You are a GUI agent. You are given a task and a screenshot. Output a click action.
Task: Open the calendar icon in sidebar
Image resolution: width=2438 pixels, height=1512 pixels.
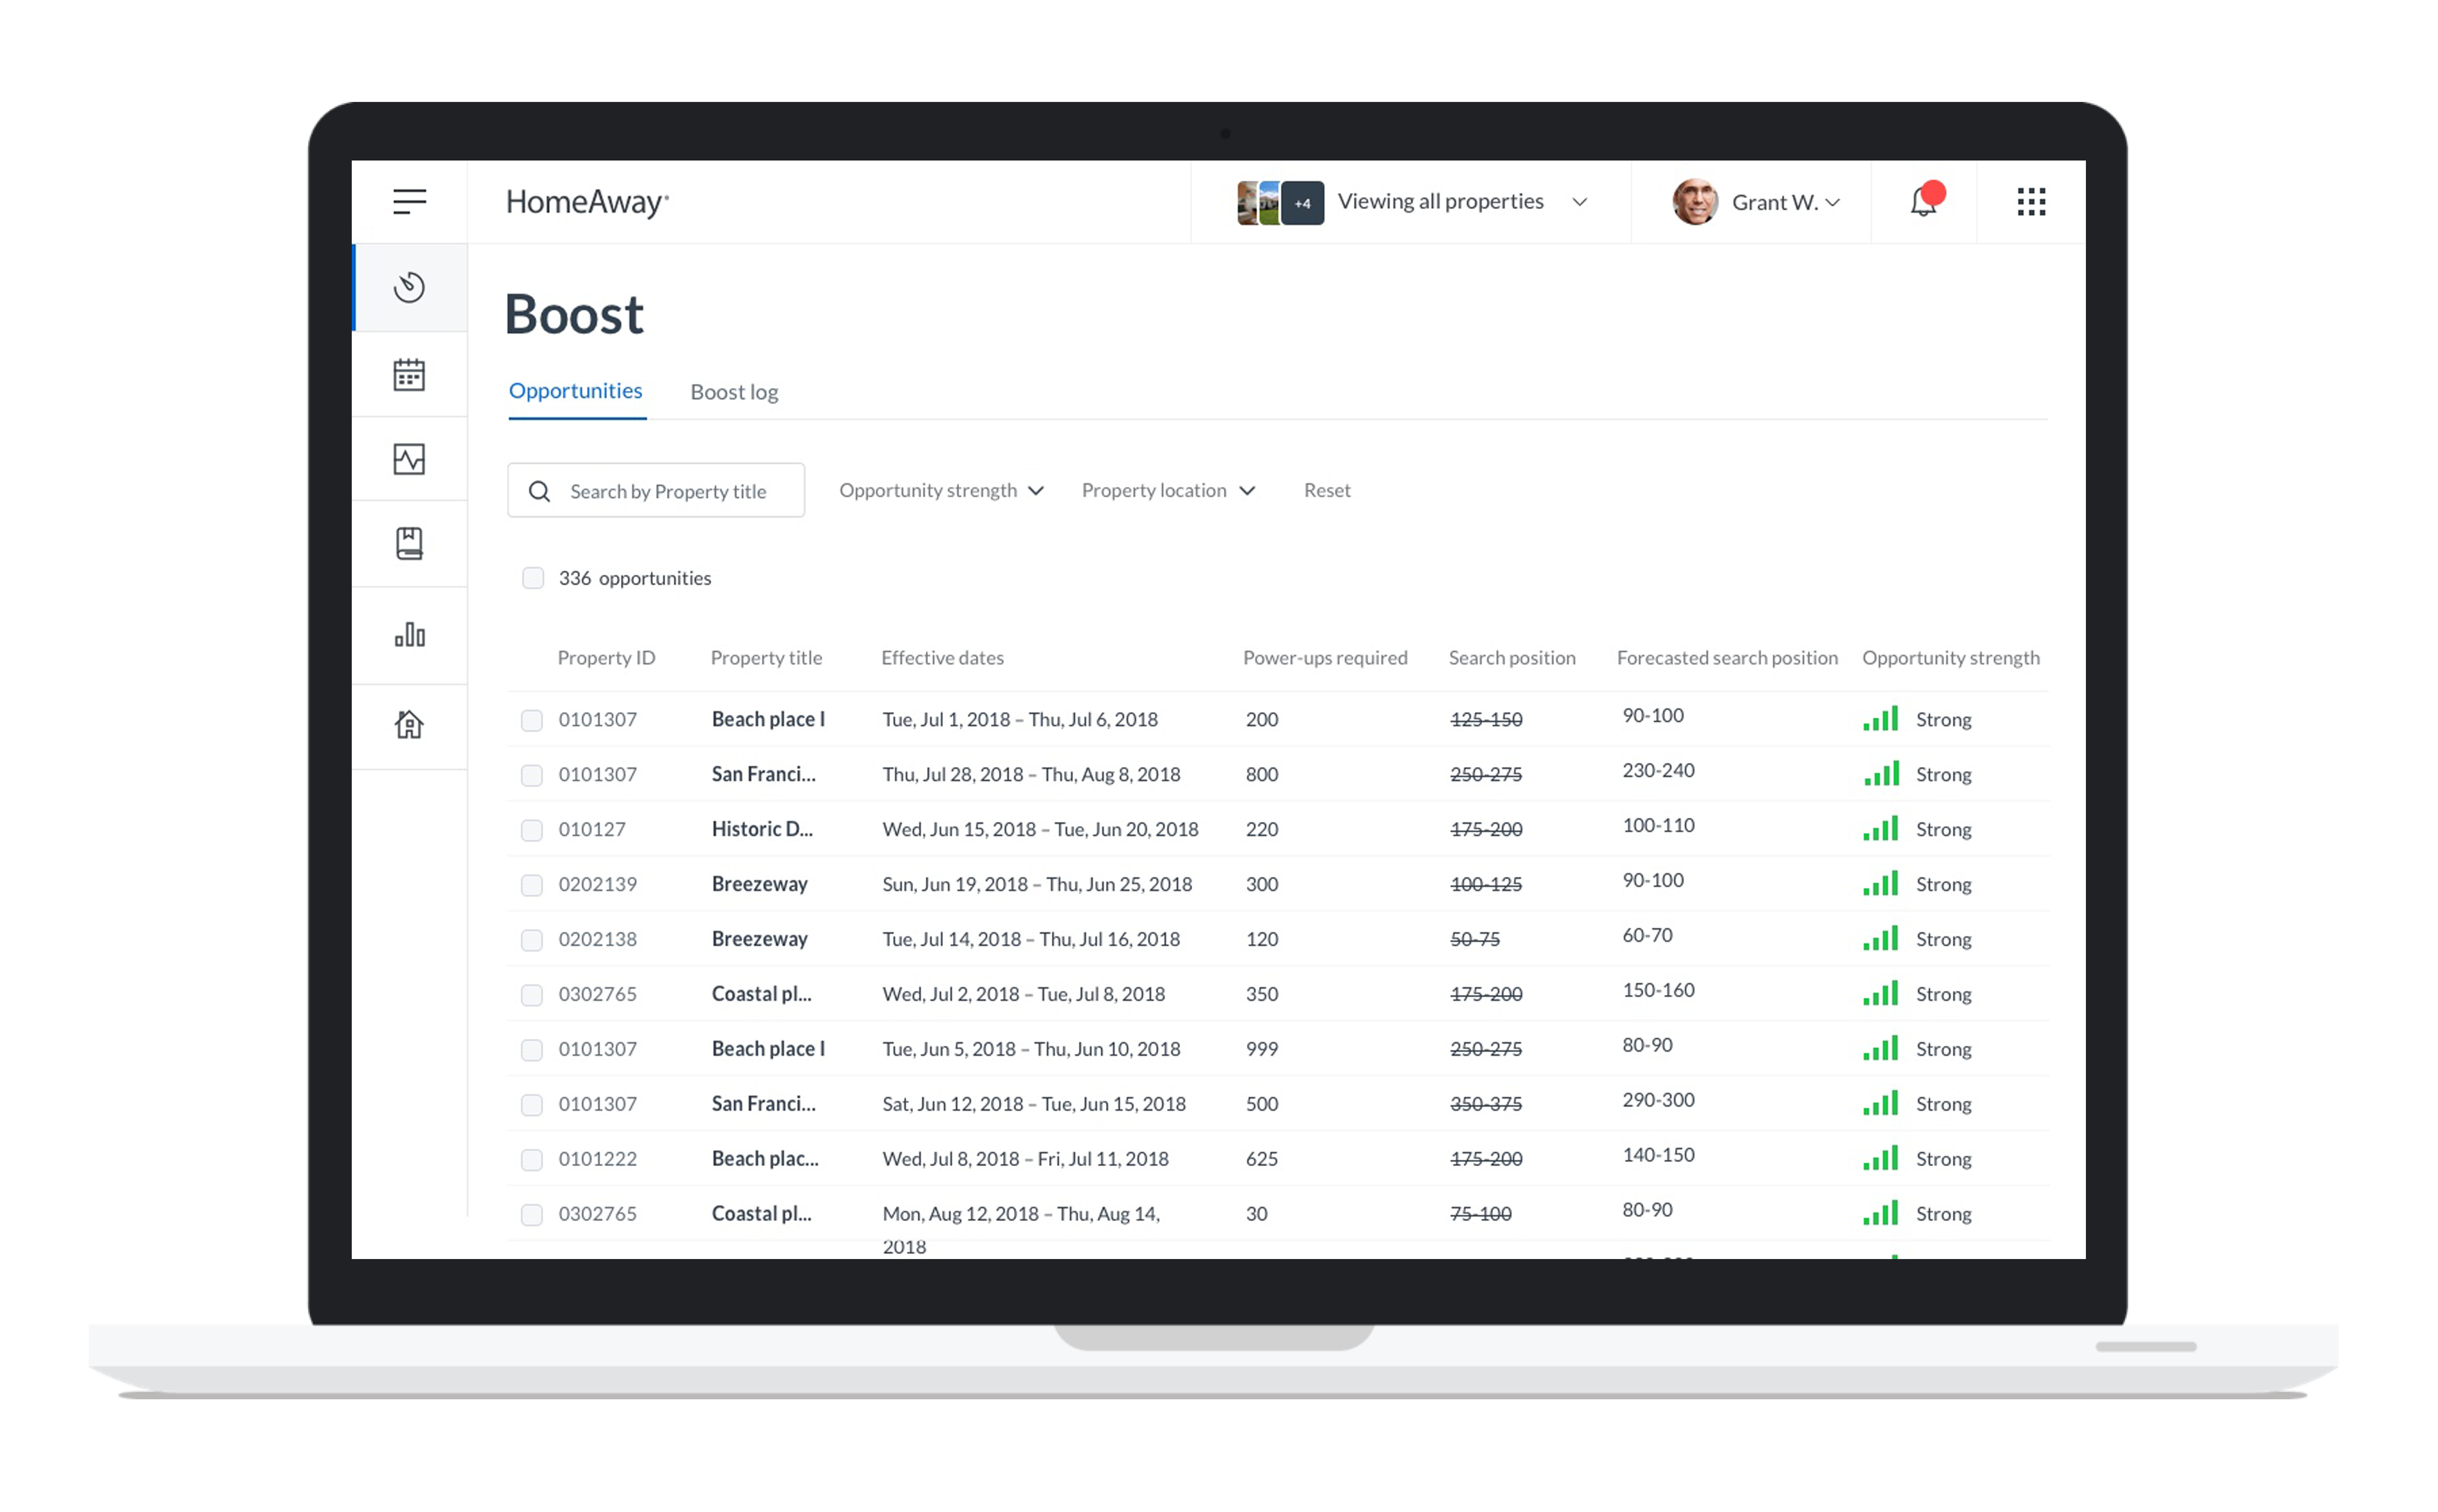[x=409, y=375]
